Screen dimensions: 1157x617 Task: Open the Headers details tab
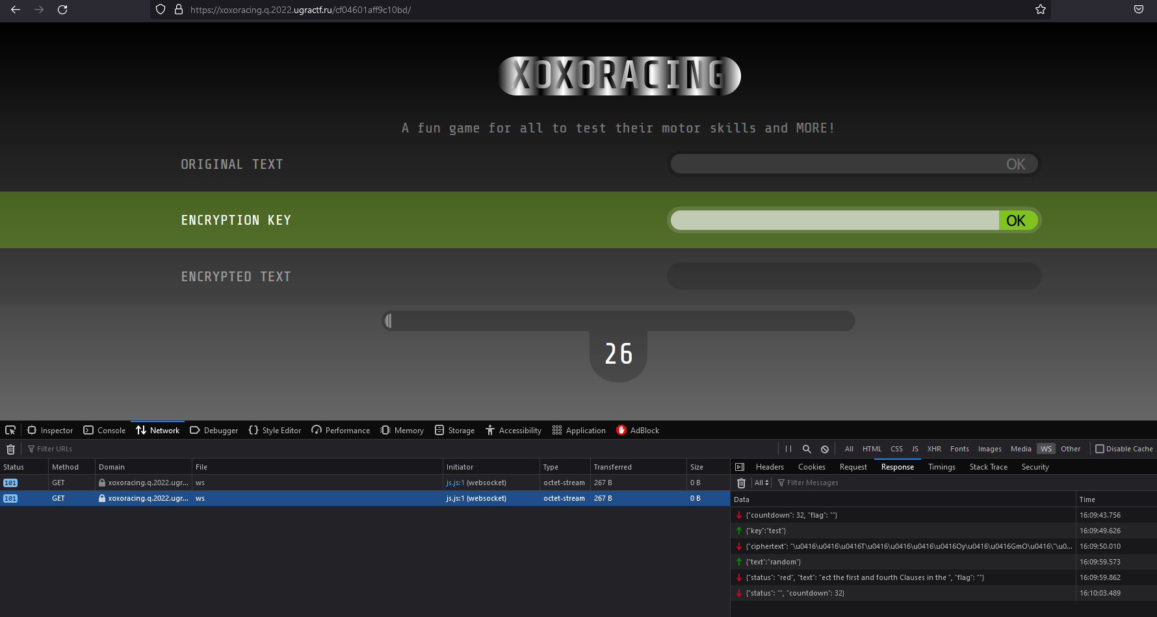click(770, 467)
